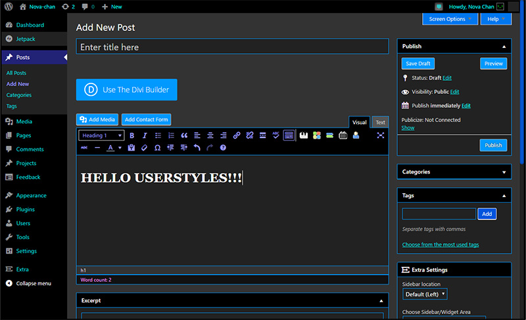Click the Enter title here field
526x320 pixels.
pyautogui.click(x=233, y=47)
